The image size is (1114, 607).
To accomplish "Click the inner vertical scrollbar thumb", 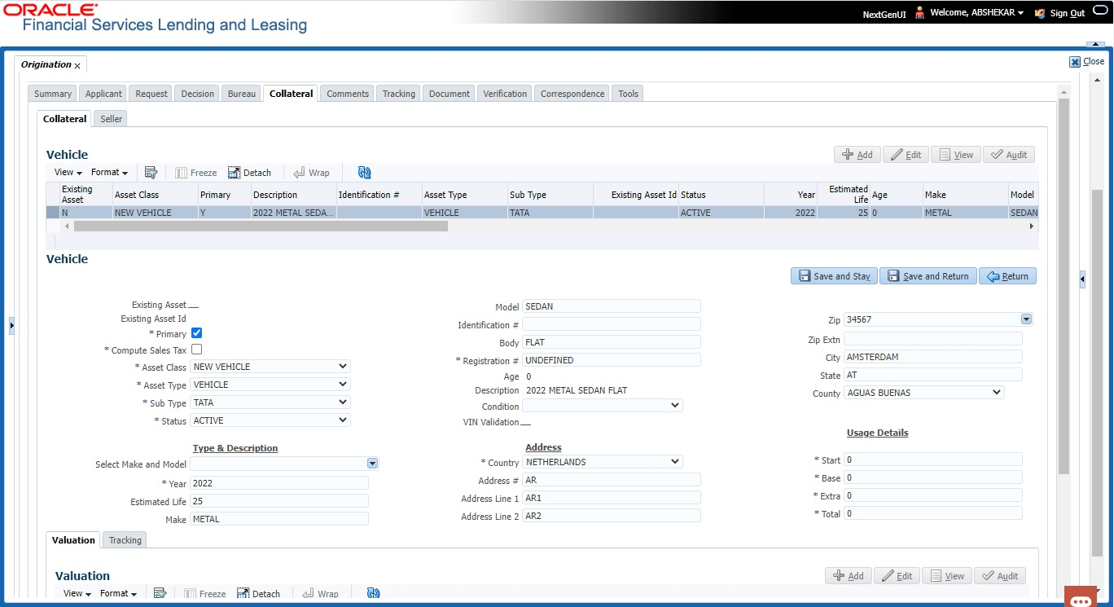I will (x=1064, y=287).
